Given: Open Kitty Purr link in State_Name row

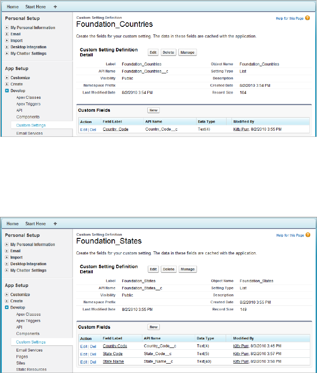Looking at the screenshot, I should [x=241, y=361].
